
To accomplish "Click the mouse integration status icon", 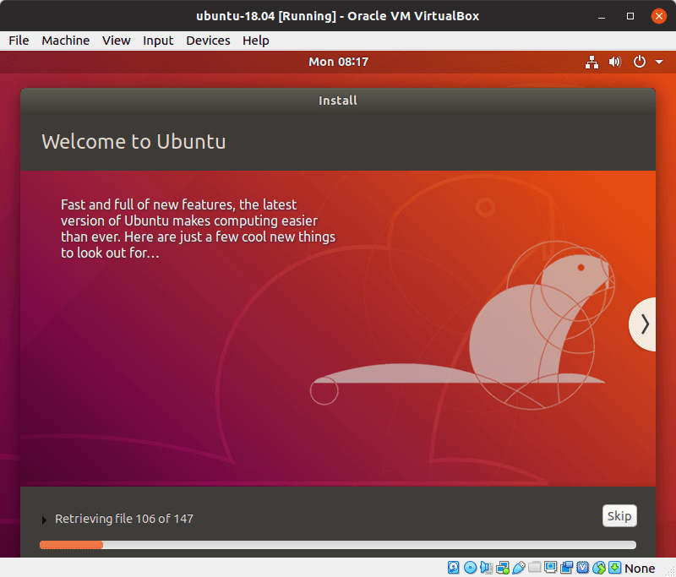I will tap(599, 568).
